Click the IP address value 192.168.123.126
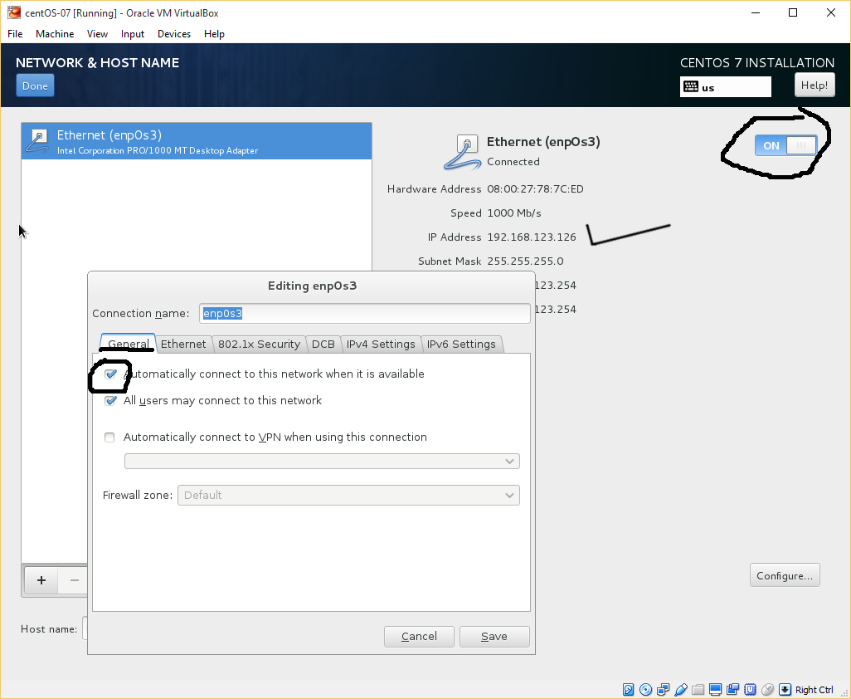The image size is (851, 699). tap(532, 237)
